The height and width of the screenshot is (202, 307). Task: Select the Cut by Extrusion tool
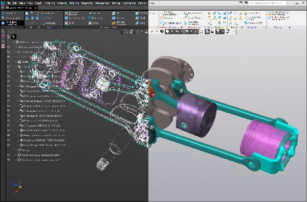pyautogui.click(x=75, y=18)
